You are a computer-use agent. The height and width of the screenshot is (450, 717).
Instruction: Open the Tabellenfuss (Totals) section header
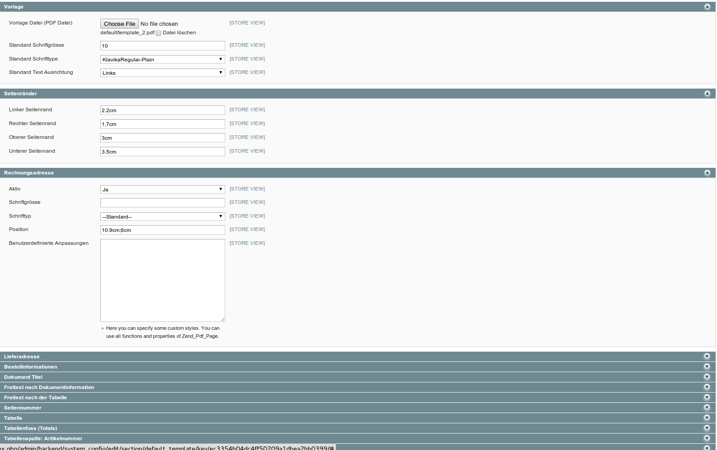tap(30, 428)
